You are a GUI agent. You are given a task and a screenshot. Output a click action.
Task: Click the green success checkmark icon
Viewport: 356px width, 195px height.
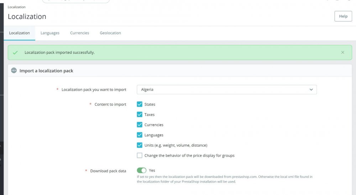point(15,53)
